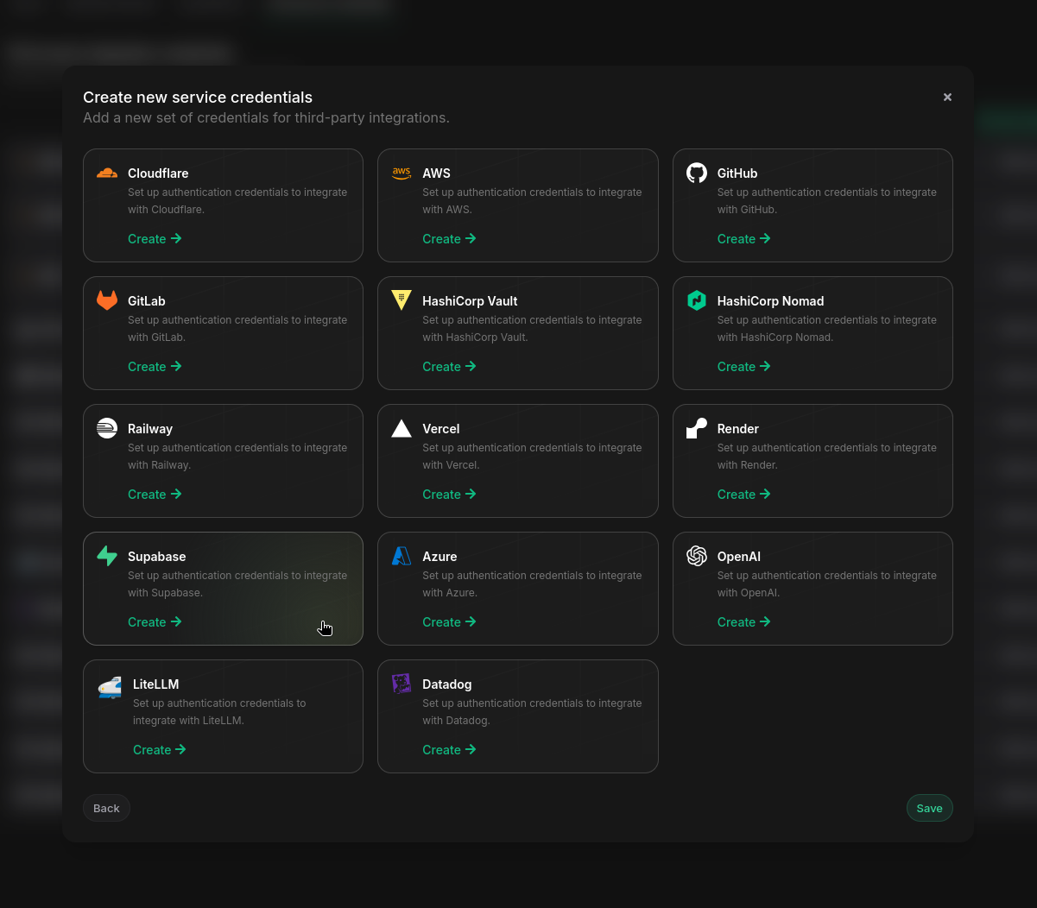The height and width of the screenshot is (908, 1037).
Task: Click the subtitle about third-party integrations
Action: pyautogui.click(x=266, y=117)
